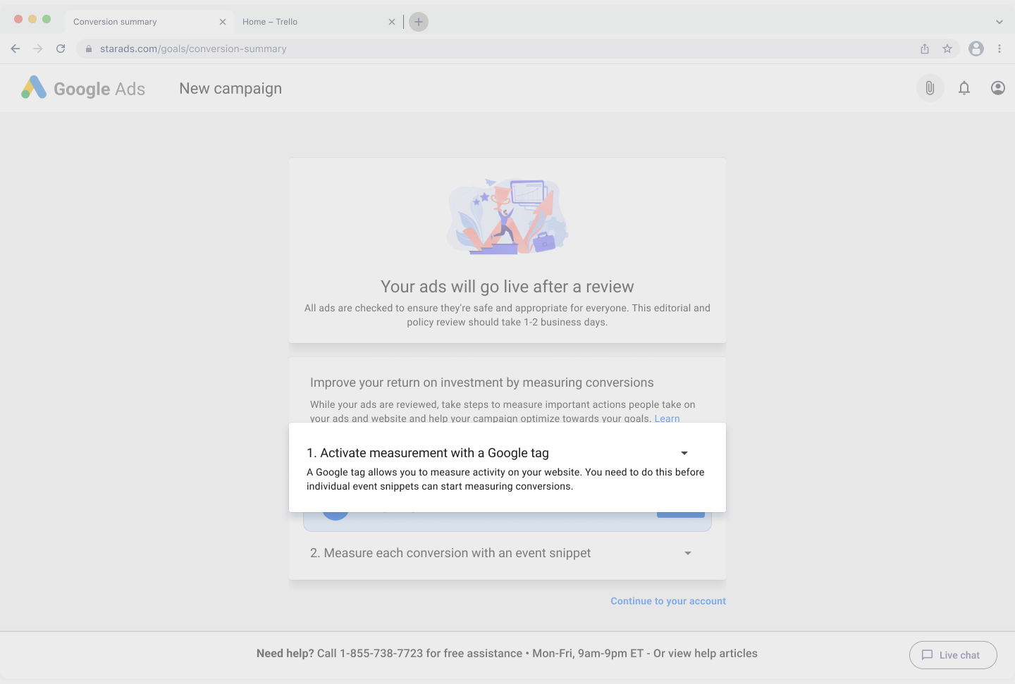
Task: Click the Google Ads logo
Action: [83, 88]
